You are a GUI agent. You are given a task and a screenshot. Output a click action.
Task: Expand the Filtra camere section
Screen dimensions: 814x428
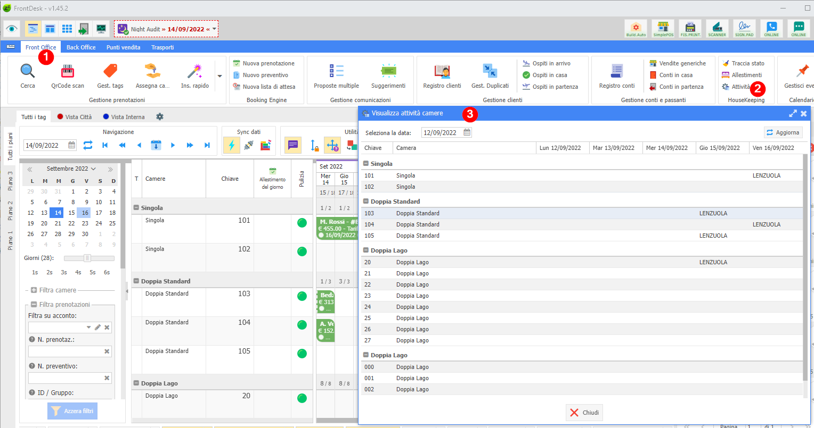34,290
